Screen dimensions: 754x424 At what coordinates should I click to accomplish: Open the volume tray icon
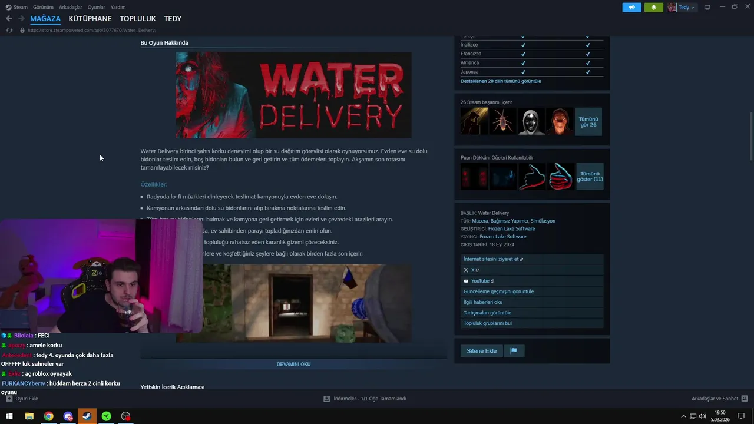(702, 416)
